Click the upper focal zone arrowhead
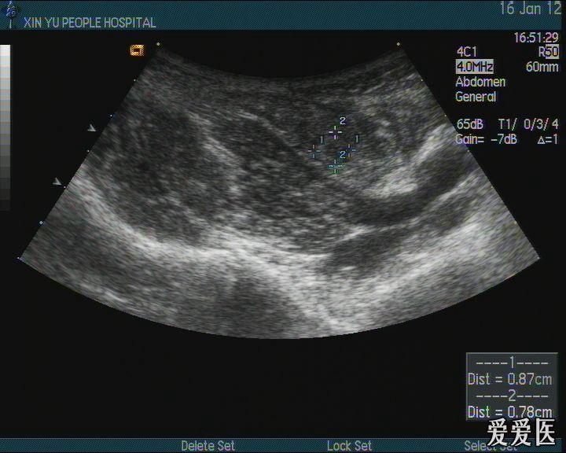Screen dimensions: 566x453 tap(92, 127)
